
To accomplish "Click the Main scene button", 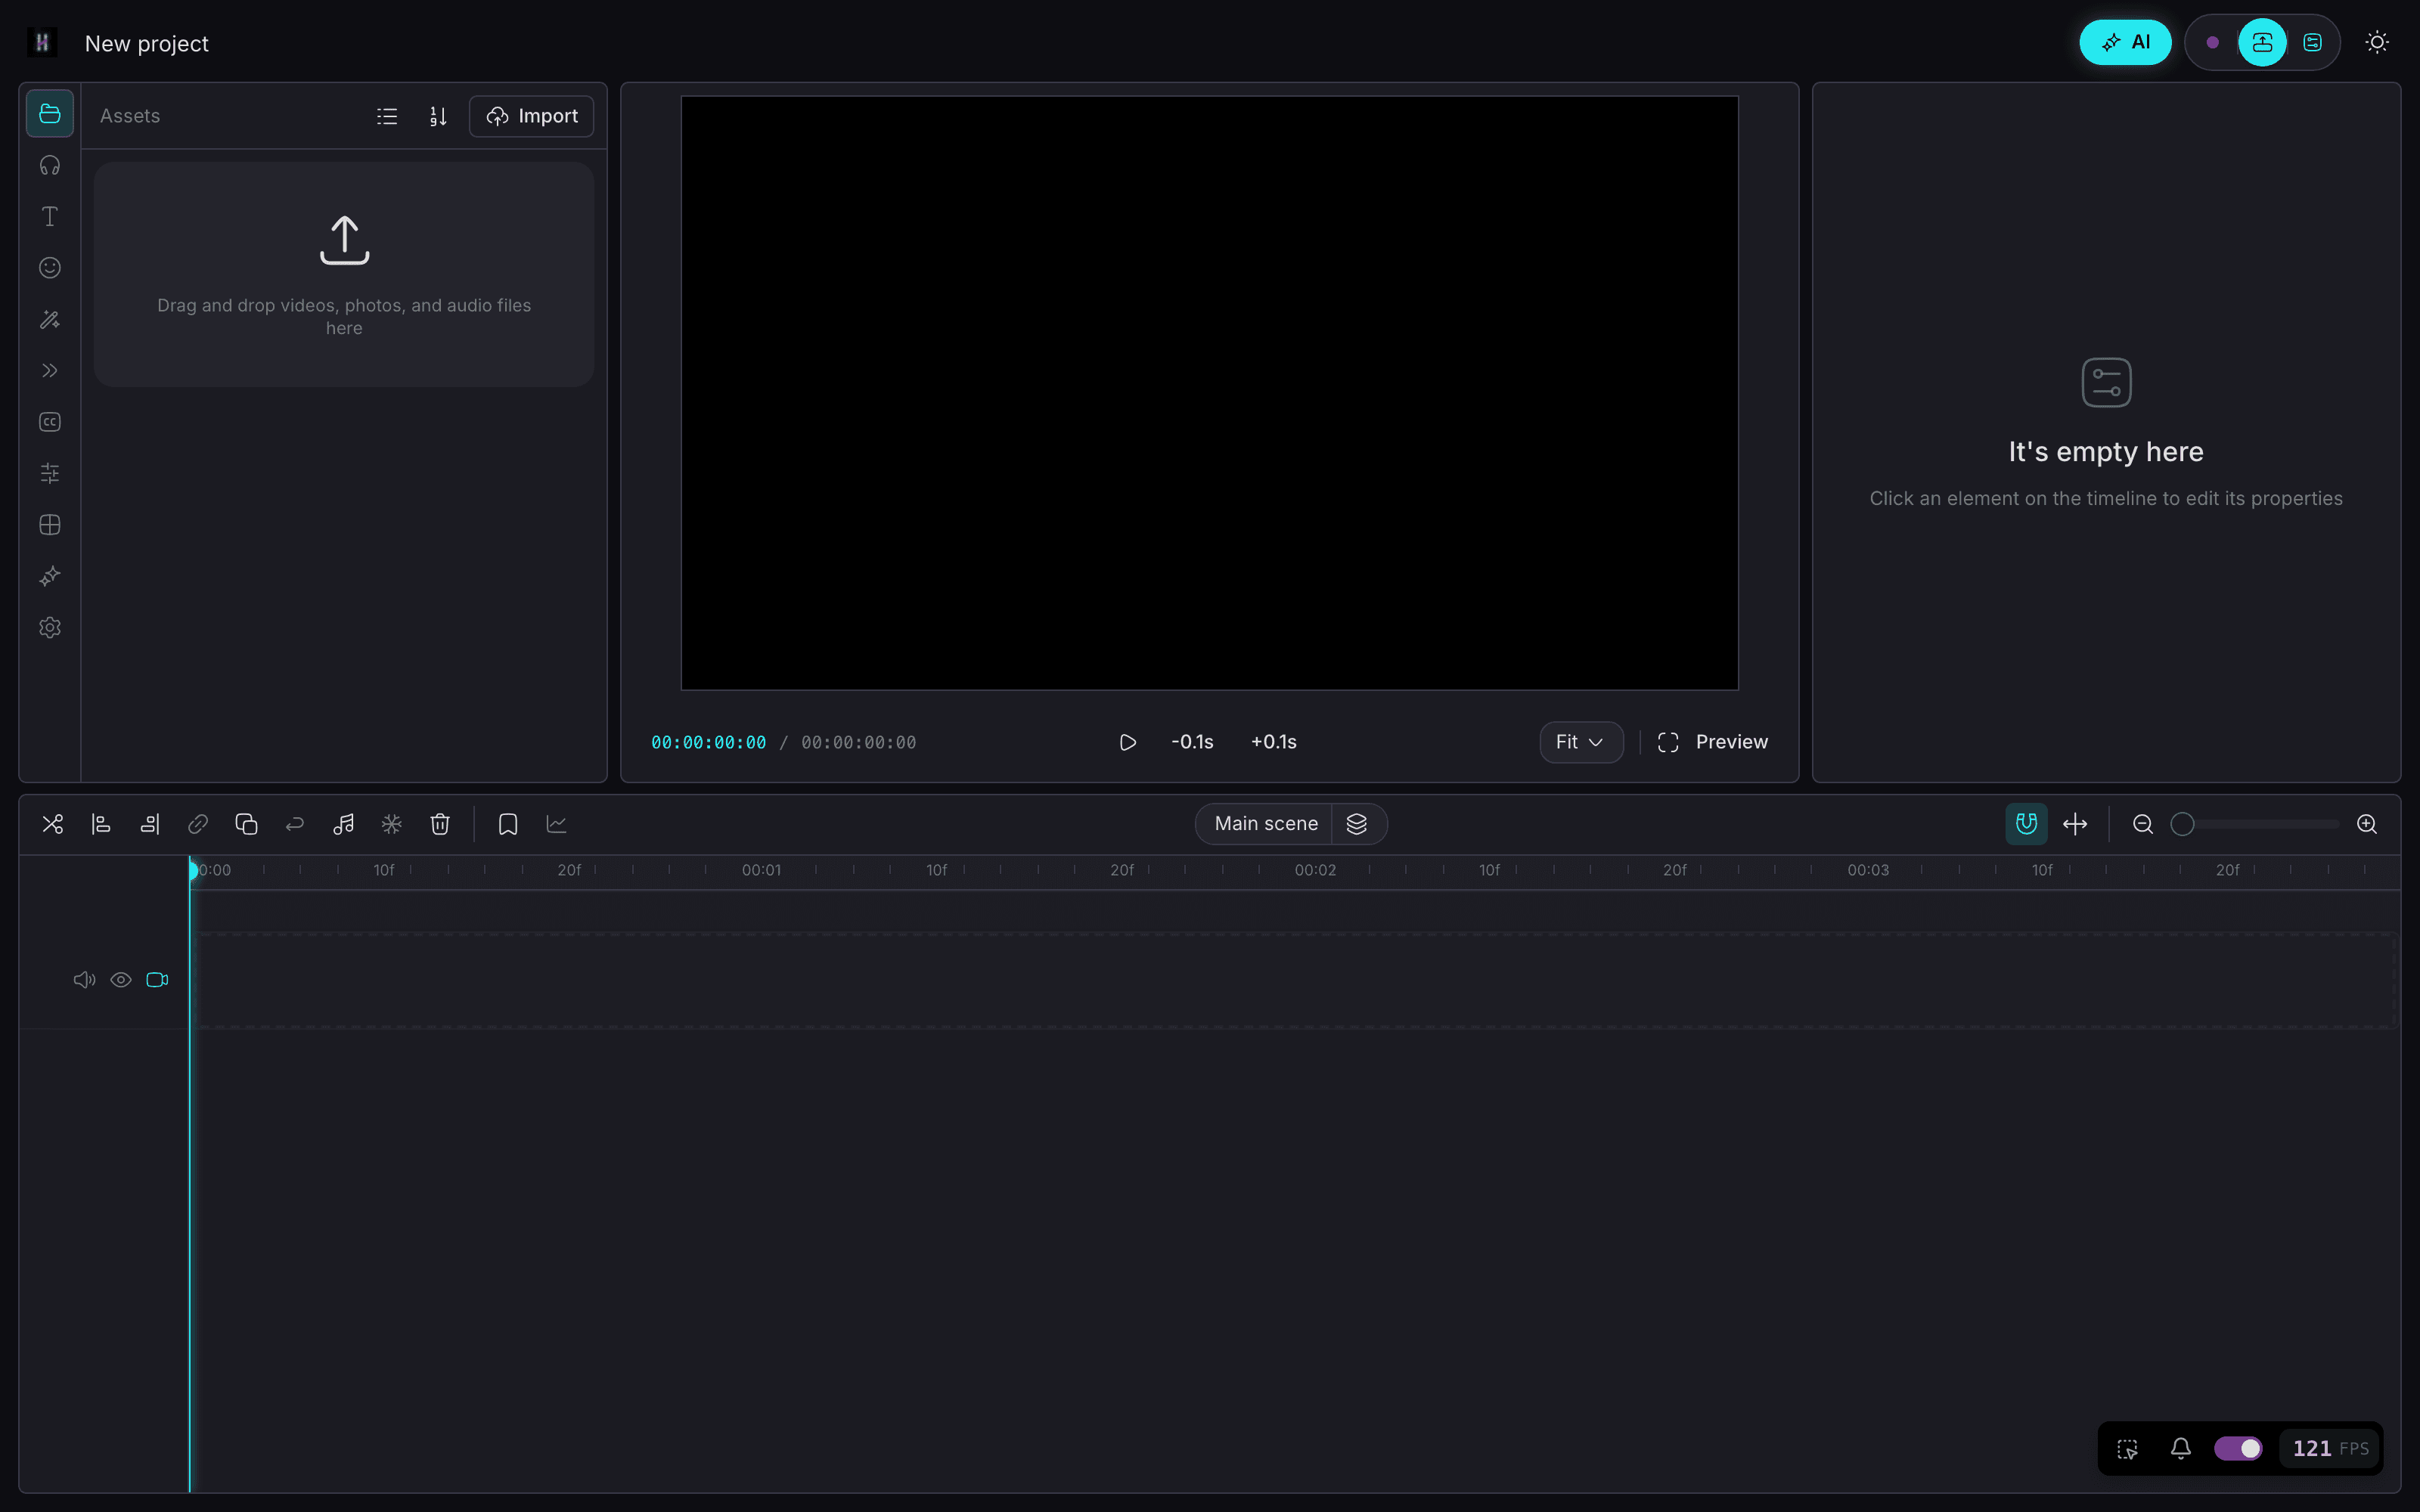I will coord(1265,824).
